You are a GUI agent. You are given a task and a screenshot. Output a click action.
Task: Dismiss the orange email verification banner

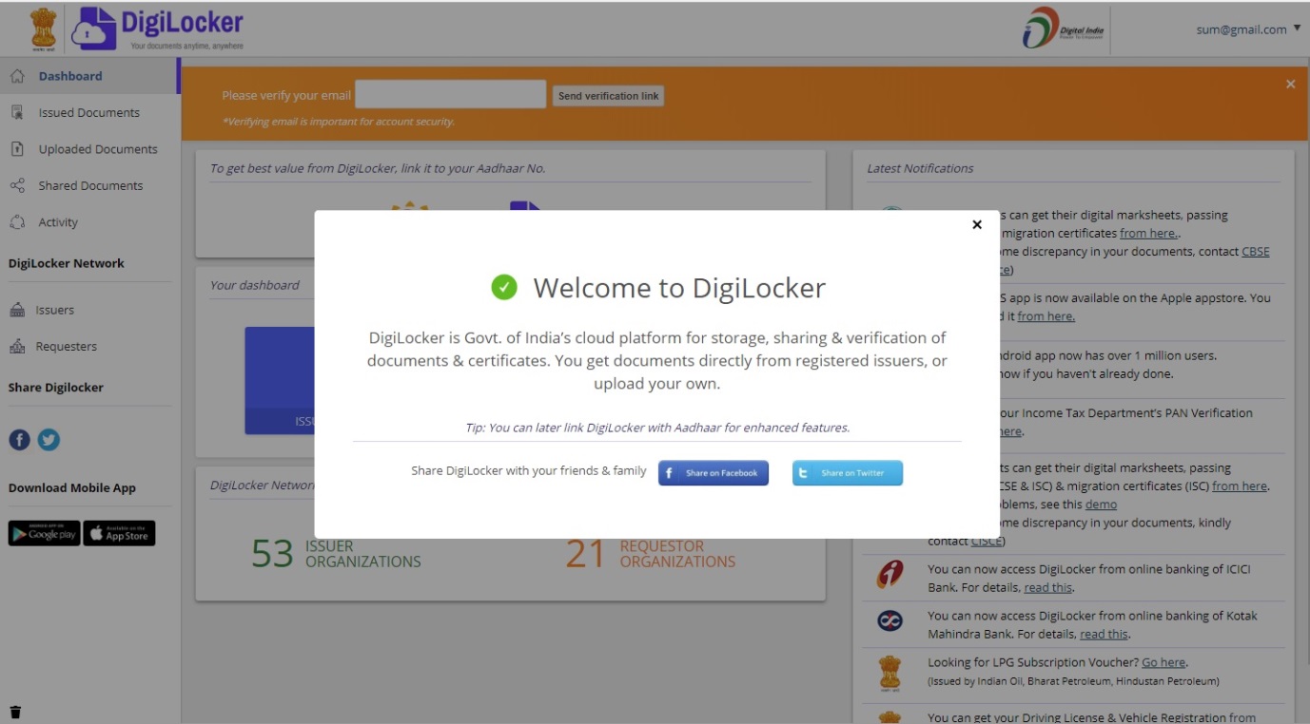[1290, 85]
